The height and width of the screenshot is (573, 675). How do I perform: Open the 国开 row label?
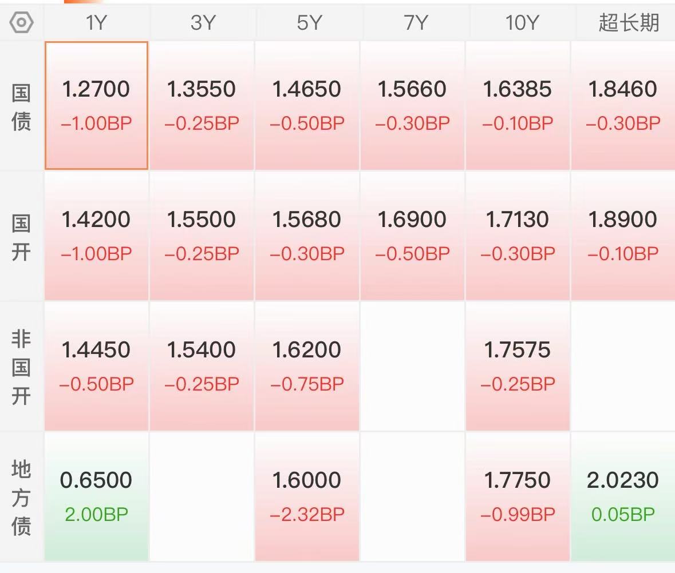tap(21, 237)
